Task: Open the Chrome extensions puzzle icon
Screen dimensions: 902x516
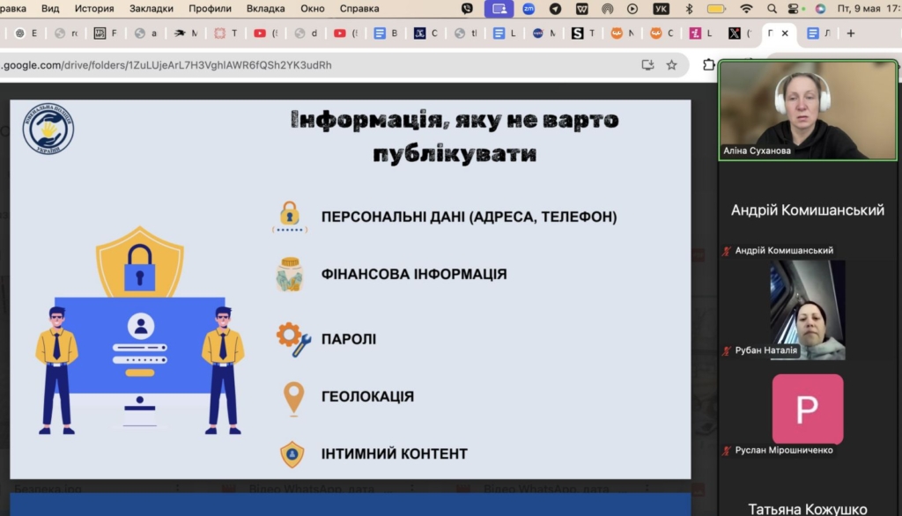Action: [x=708, y=64]
